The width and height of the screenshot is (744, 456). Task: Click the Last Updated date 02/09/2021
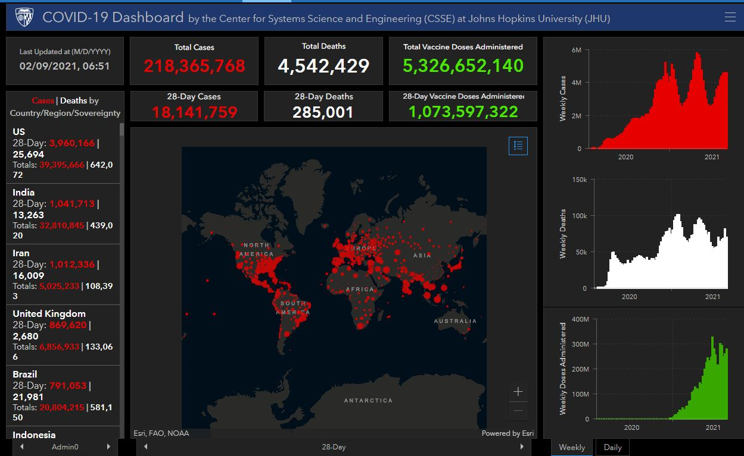click(64, 66)
